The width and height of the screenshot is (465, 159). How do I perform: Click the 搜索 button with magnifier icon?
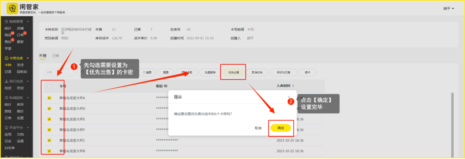(147, 72)
